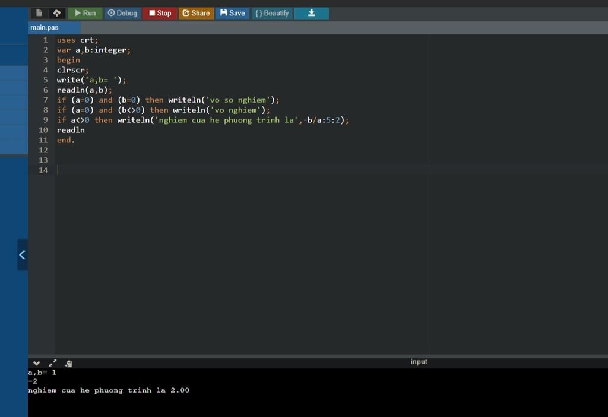Click 'end.' on line 11

(65, 141)
